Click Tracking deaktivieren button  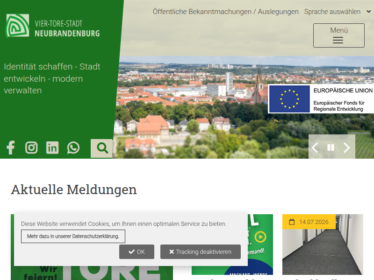point(201,252)
